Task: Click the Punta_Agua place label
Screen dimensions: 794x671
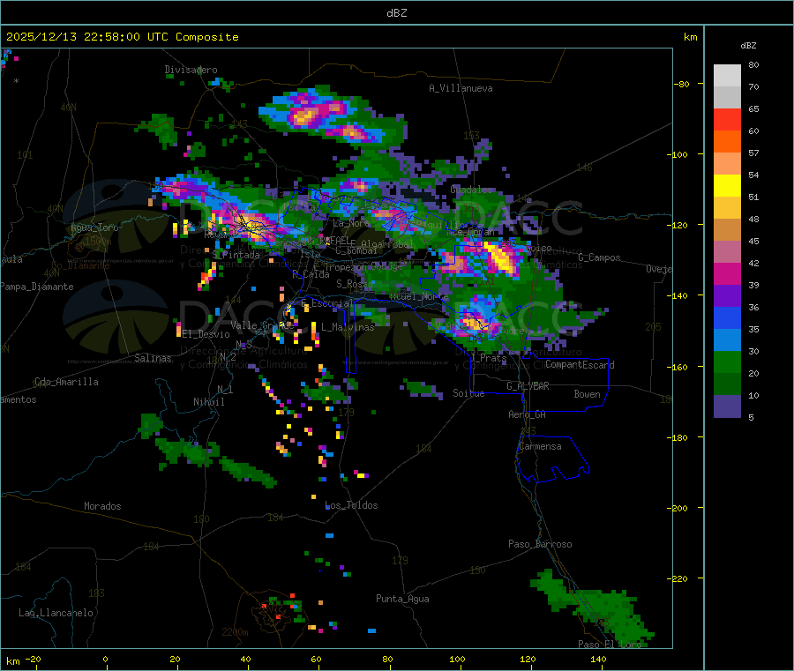Action: (x=402, y=599)
